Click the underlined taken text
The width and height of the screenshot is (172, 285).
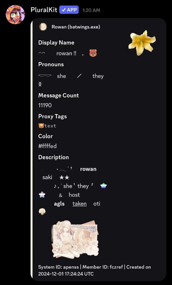click(x=79, y=204)
